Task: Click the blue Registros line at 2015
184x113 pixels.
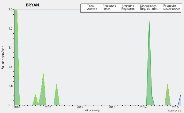Action: 179,100
